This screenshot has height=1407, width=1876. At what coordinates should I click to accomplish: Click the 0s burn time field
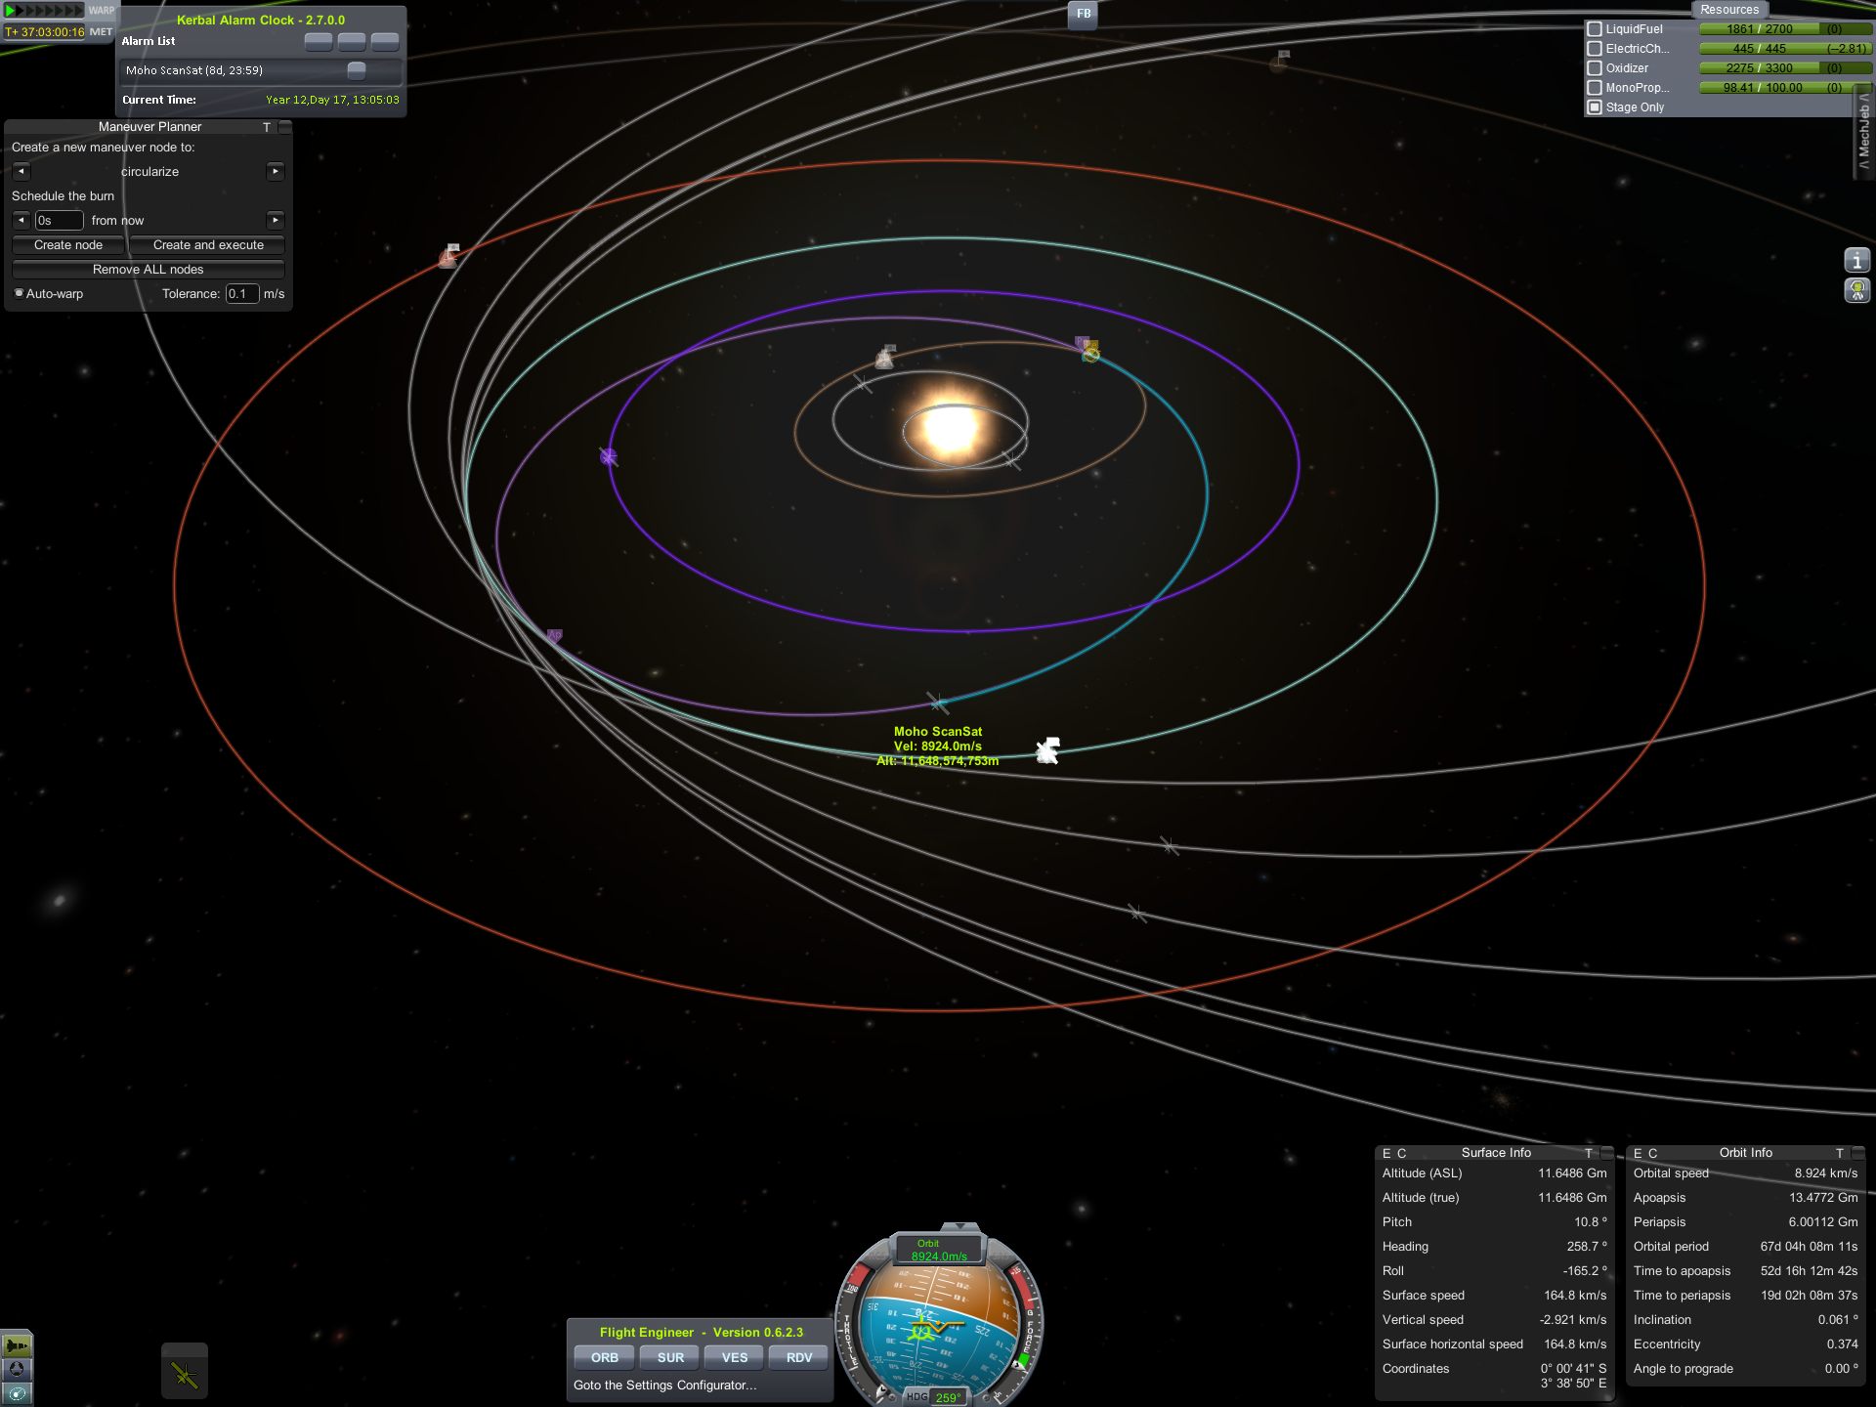[x=59, y=221]
